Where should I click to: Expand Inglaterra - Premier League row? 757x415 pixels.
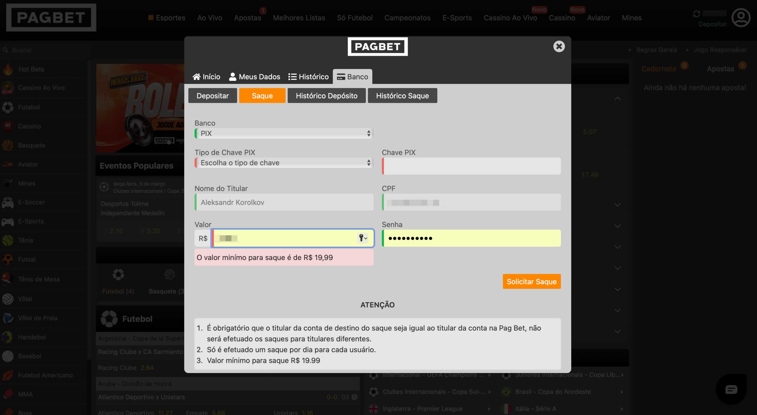coord(430,409)
